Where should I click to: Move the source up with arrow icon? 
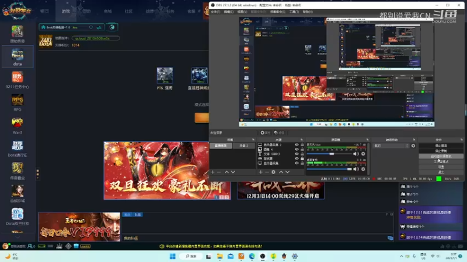click(281, 172)
